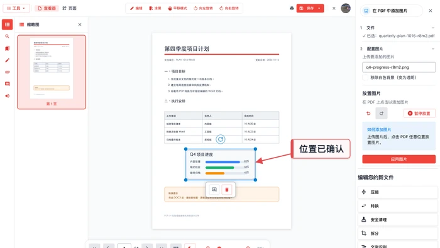Choose 拆分 split option

tap(398, 234)
